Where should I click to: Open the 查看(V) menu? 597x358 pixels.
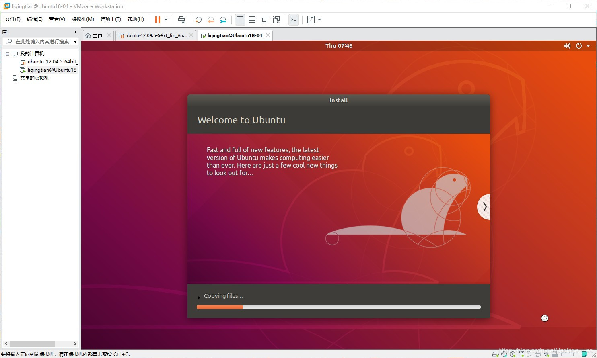coord(57,19)
